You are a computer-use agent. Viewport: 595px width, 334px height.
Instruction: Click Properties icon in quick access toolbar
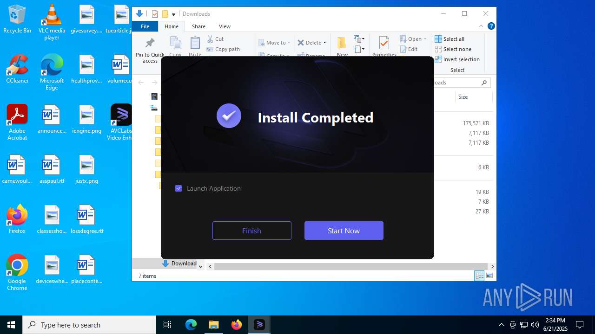(155, 14)
